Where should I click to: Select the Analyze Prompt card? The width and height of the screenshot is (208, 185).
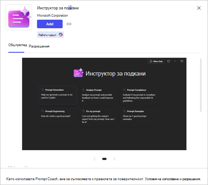[x=98, y=95]
